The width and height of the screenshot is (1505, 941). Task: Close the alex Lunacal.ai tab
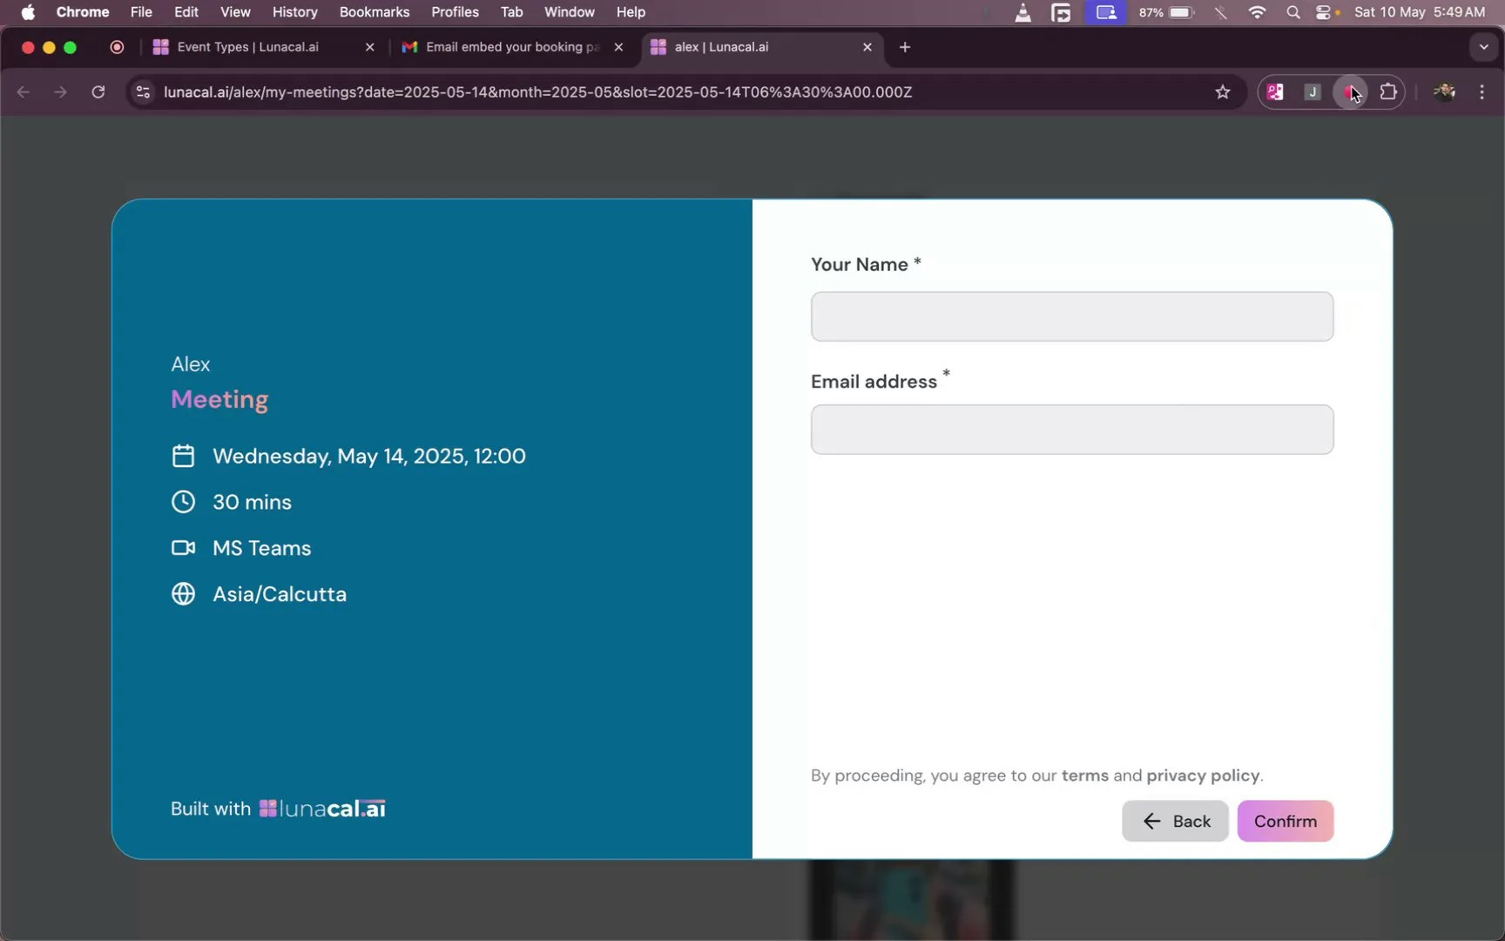click(867, 47)
